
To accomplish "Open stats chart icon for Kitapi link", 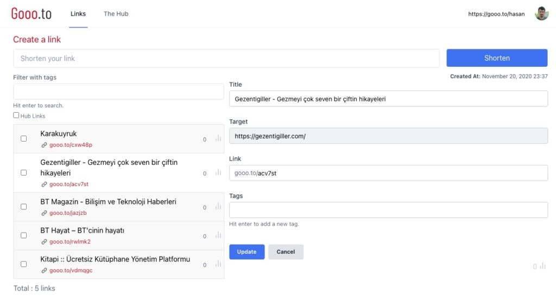I will (x=218, y=264).
